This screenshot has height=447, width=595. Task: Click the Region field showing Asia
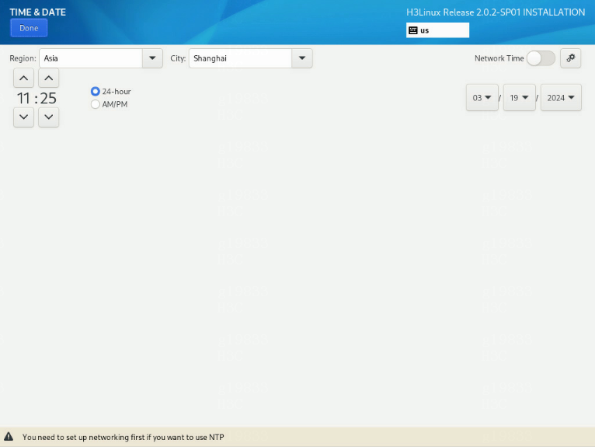tap(91, 58)
